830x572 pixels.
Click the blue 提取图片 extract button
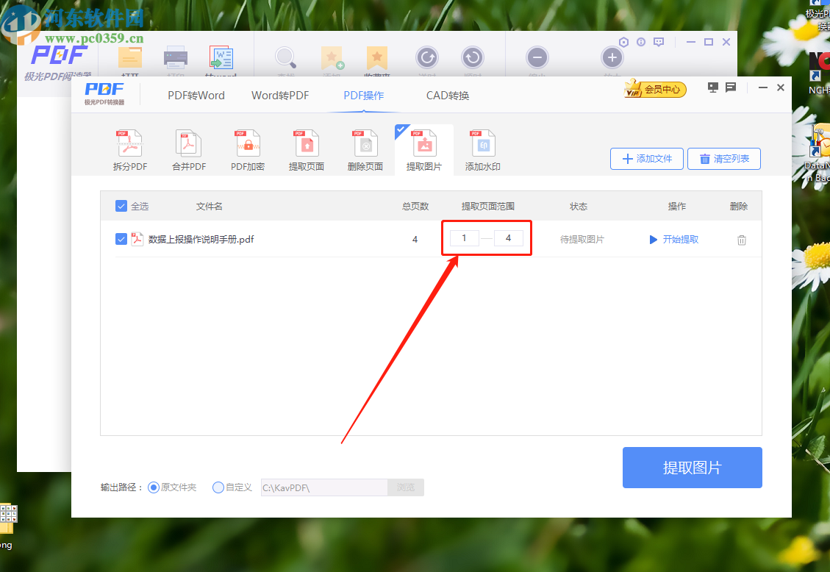pos(692,468)
